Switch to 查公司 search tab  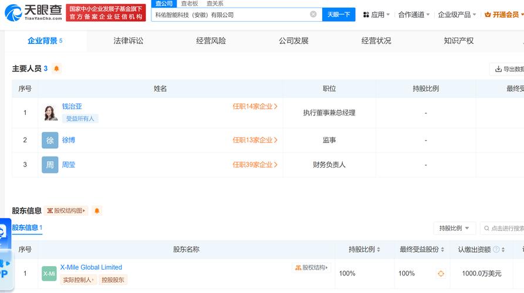tap(164, 4)
